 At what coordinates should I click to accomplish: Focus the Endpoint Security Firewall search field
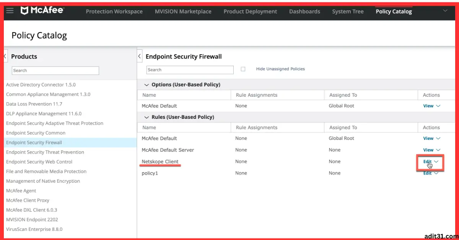(x=190, y=70)
